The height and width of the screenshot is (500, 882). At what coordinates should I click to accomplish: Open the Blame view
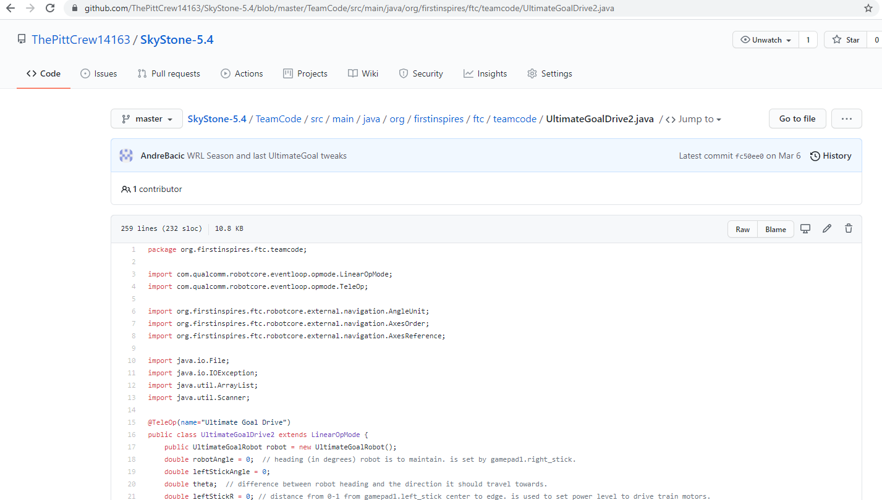[776, 229]
